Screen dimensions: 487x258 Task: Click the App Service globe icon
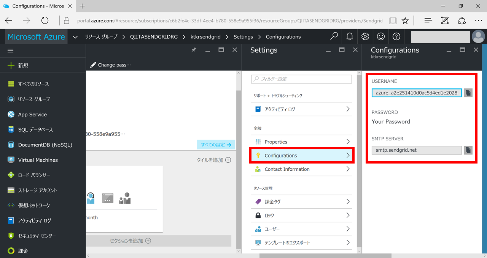(11, 114)
